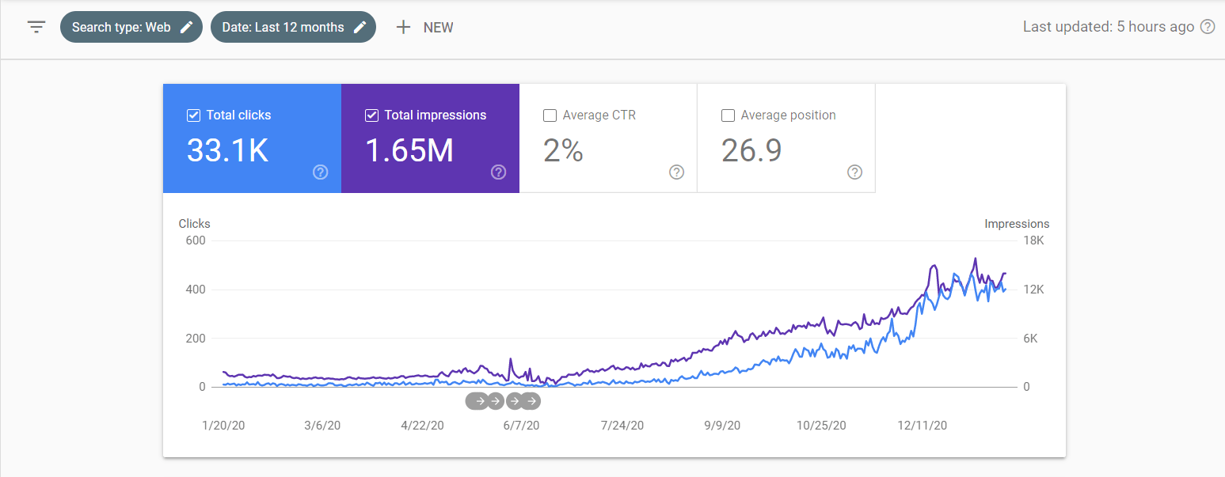The image size is (1225, 477).
Task: Select the 2% average CTR value
Action: click(563, 150)
